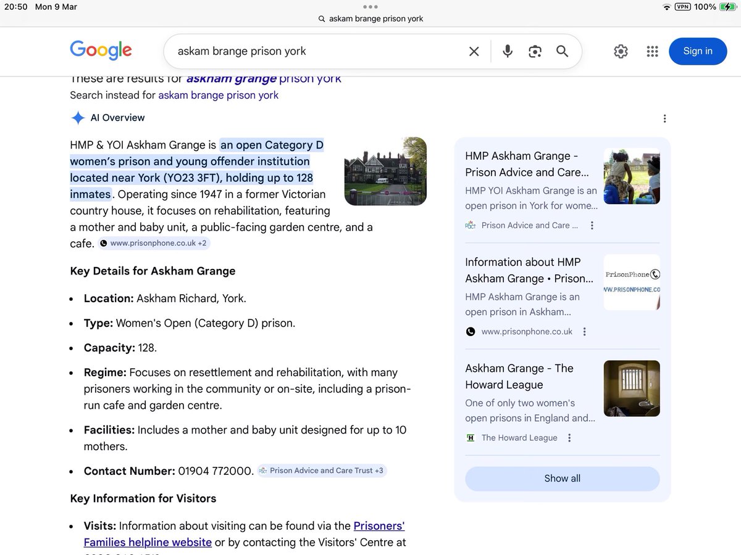Open options menu for Prison Advice source
Image resolution: width=741 pixels, height=555 pixels.
click(x=592, y=226)
